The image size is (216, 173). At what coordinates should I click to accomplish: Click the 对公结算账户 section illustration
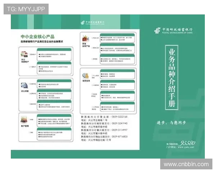click(24, 54)
